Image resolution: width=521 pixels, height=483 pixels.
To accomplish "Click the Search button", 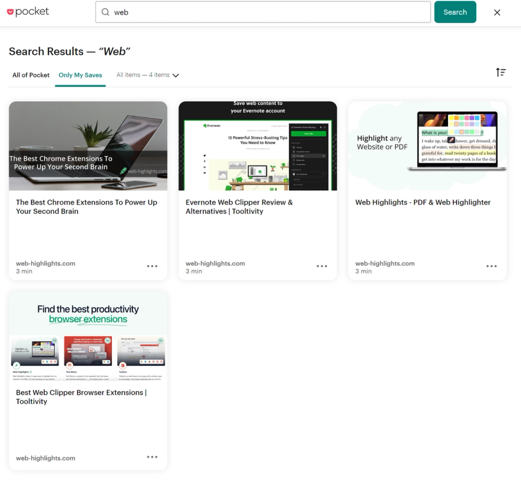I will [455, 12].
